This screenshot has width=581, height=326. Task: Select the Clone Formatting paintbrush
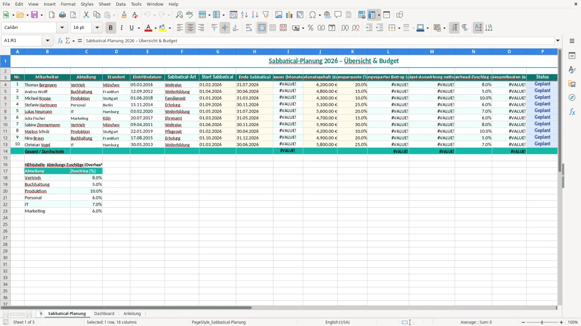click(x=124, y=15)
